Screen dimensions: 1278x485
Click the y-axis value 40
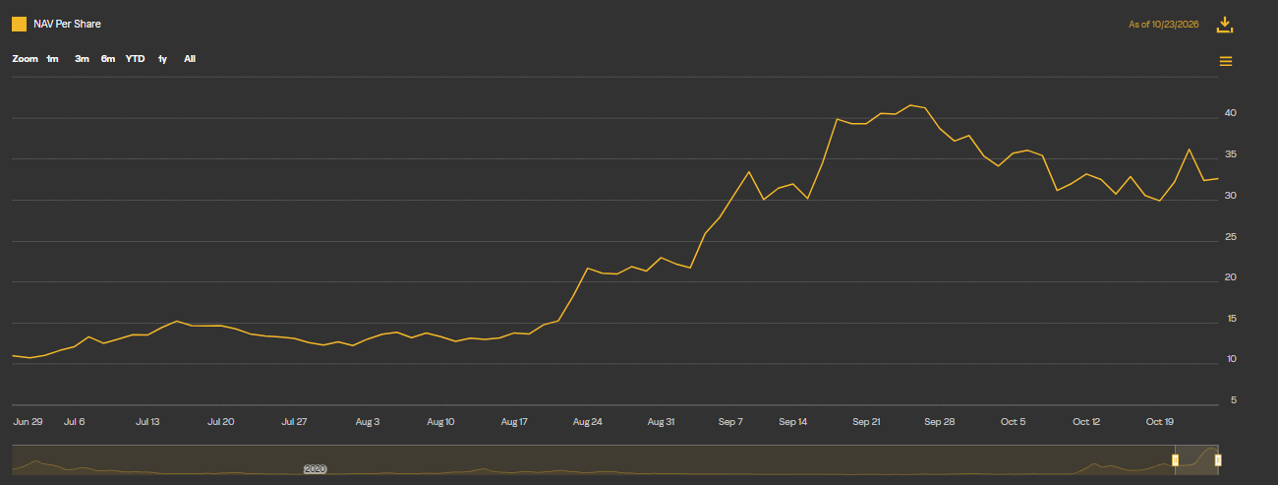(x=1229, y=113)
